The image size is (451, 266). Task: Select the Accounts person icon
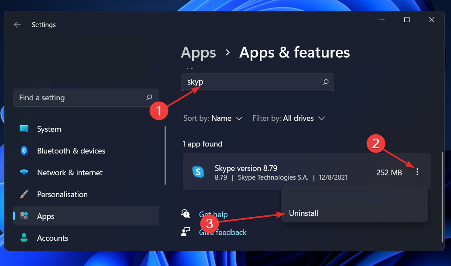click(24, 238)
